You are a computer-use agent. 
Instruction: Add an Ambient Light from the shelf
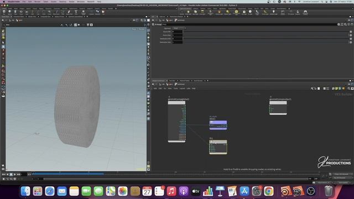[274, 12]
